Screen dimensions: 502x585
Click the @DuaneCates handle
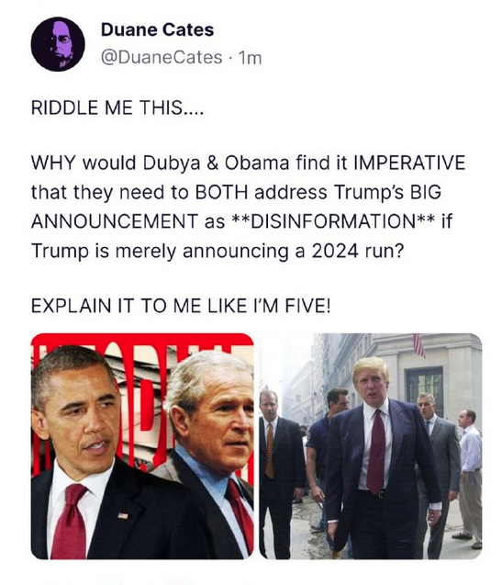[x=162, y=58]
